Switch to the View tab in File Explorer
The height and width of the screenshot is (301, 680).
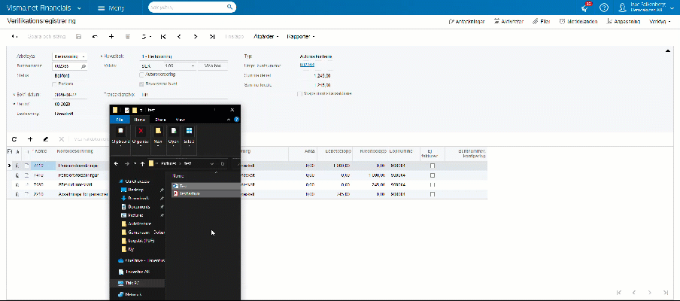coord(181,120)
